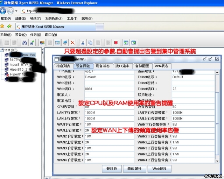Click the first greyed toolbar icon

(x=7, y=43)
